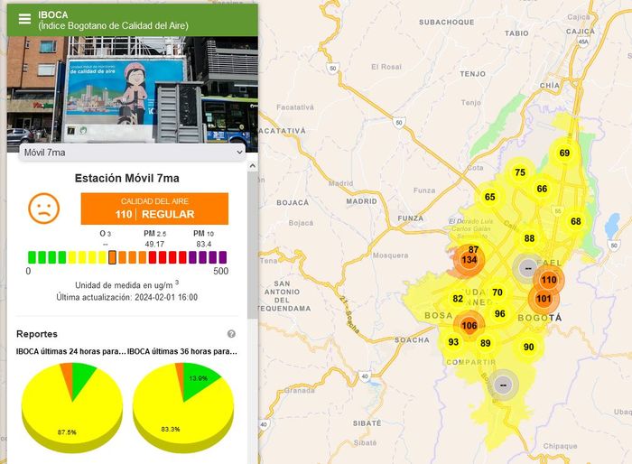
Task: Click the 24-hour IBOCA pie chart
Action: 72,400
